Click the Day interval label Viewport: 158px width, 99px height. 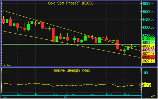(x=153, y=96)
